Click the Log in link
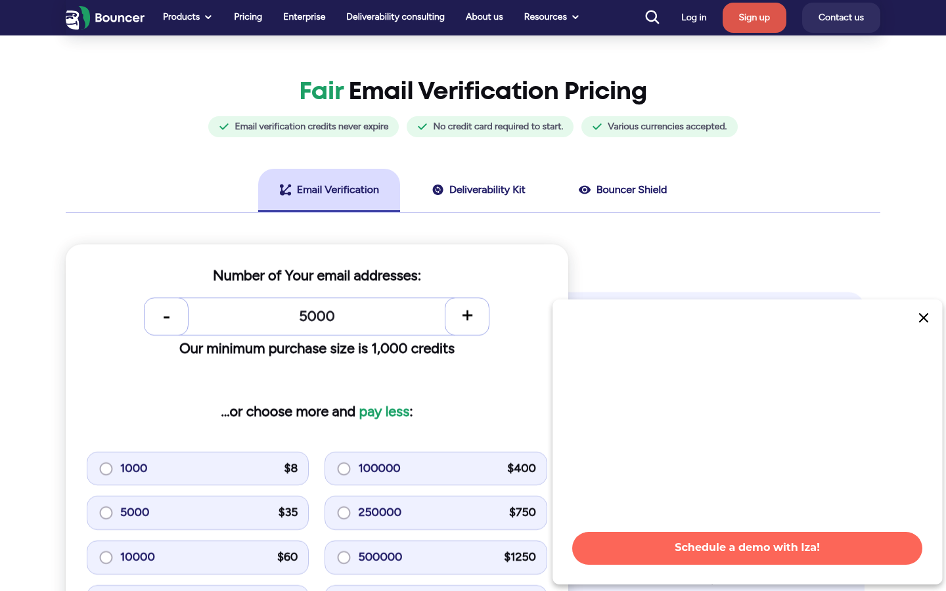Screen dimensions: 946x591 pyautogui.click(x=694, y=18)
